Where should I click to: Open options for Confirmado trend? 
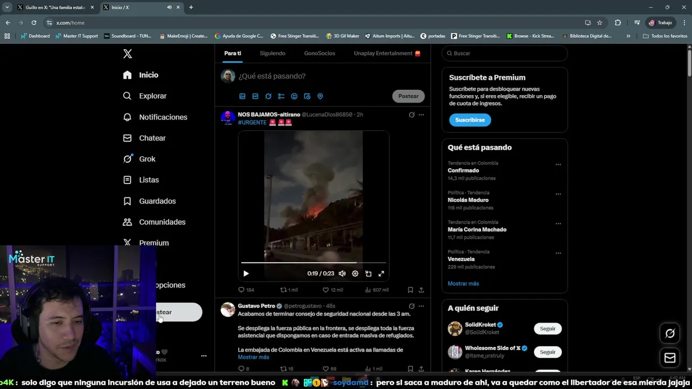tap(558, 165)
